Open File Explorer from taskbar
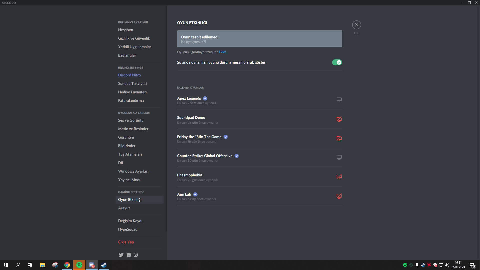Screen dimensions: 480x270 point(43,265)
